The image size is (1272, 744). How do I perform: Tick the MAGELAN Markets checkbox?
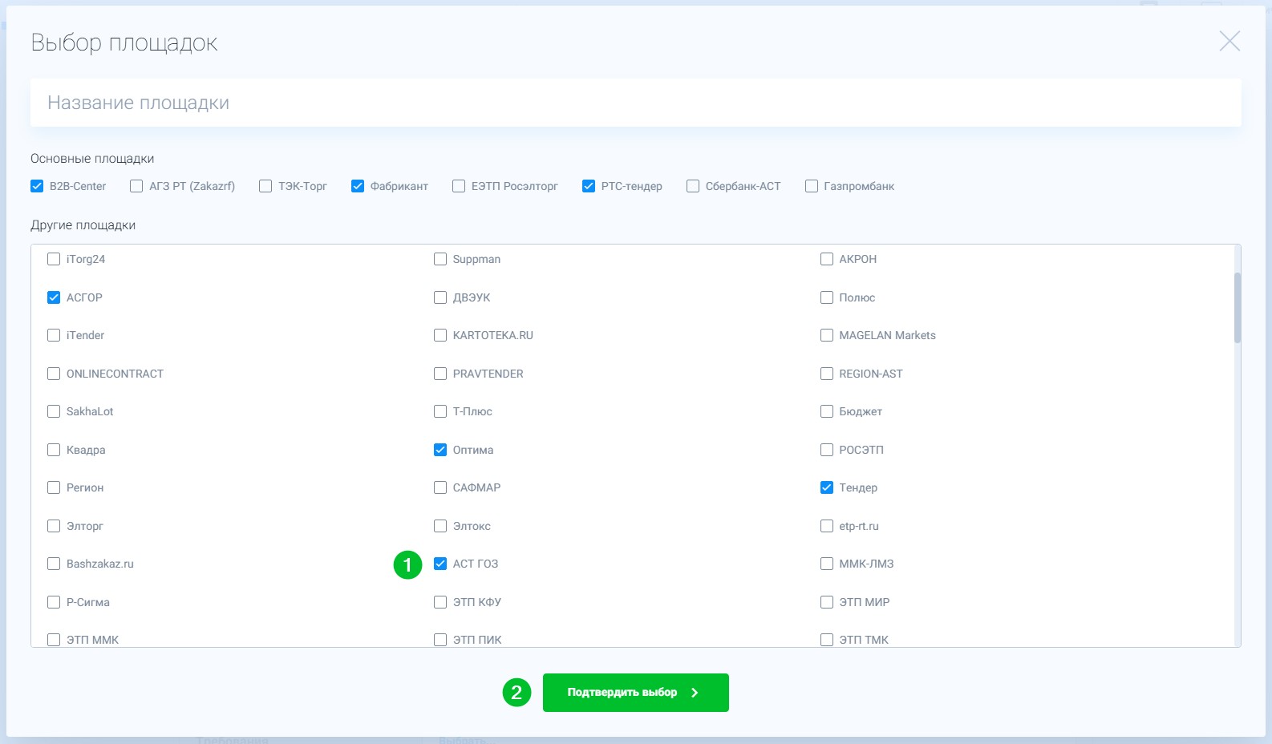pyautogui.click(x=827, y=335)
